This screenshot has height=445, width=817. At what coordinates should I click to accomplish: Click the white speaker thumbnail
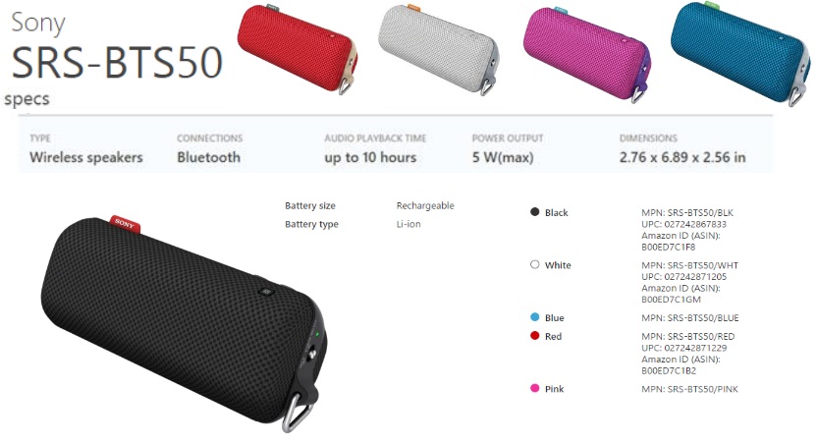[x=438, y=49]
